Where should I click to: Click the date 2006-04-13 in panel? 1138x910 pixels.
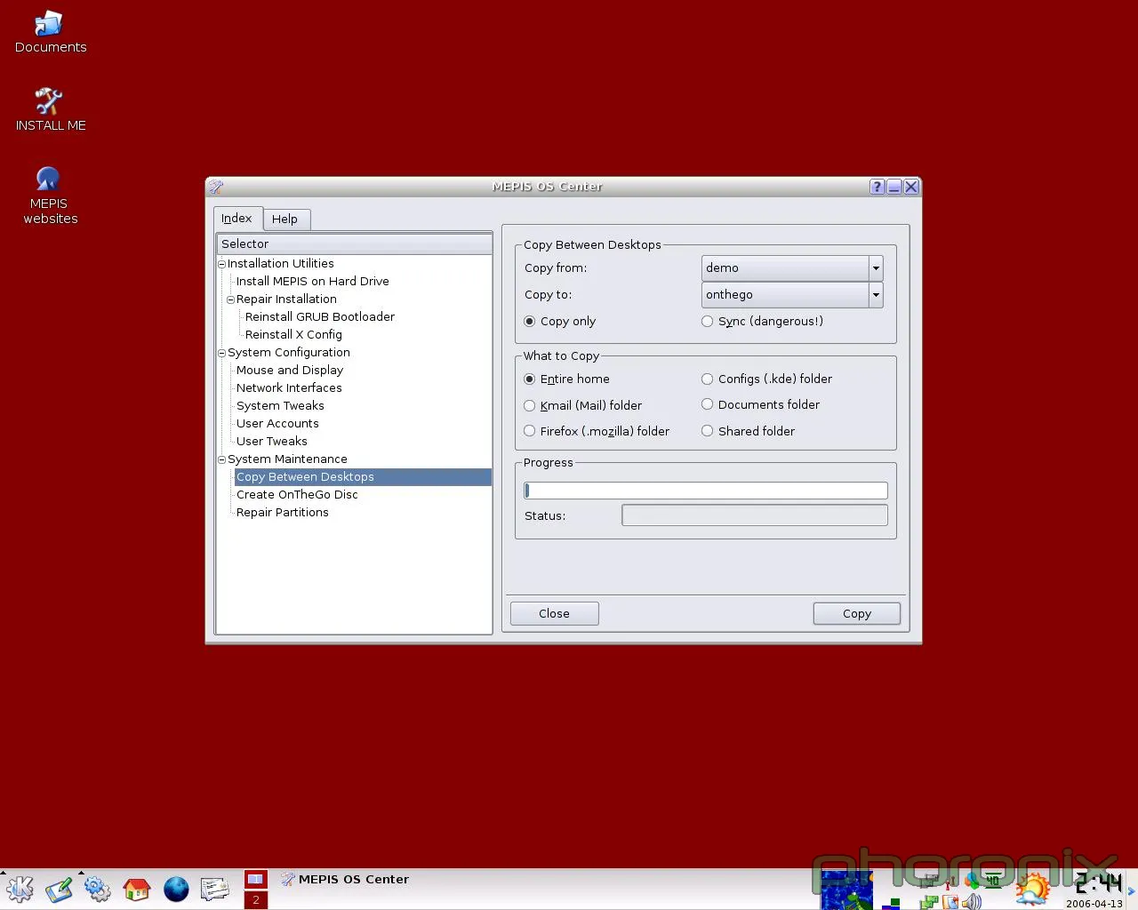click(1094, 903)
